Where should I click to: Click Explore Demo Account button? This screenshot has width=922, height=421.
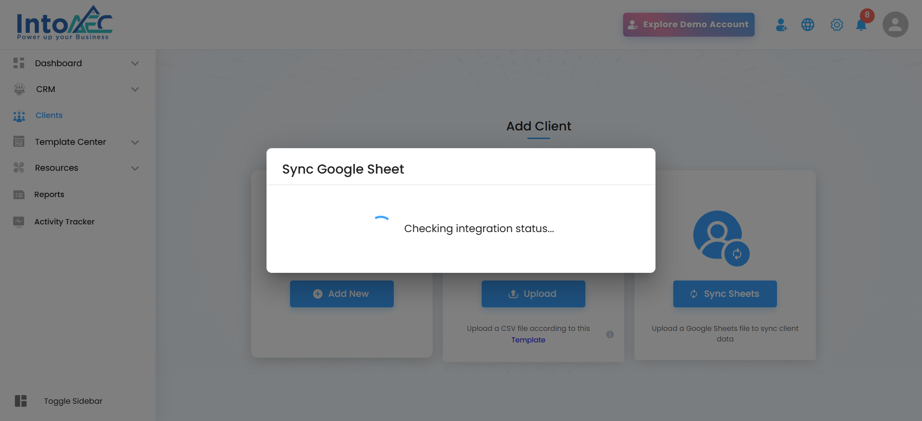pos(689,25)
